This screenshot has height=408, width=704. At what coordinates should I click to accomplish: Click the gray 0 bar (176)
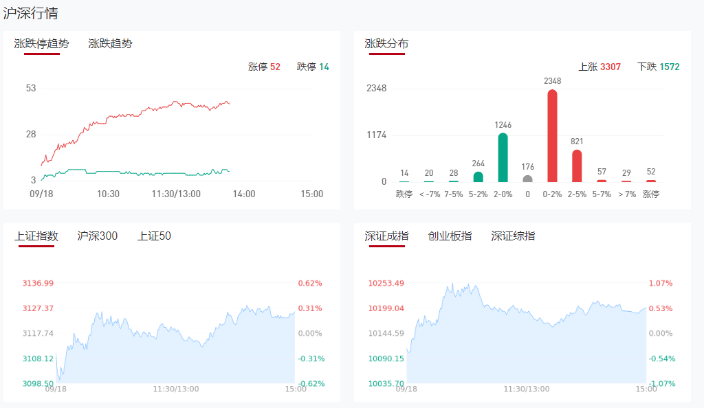[x=527, y=179]
